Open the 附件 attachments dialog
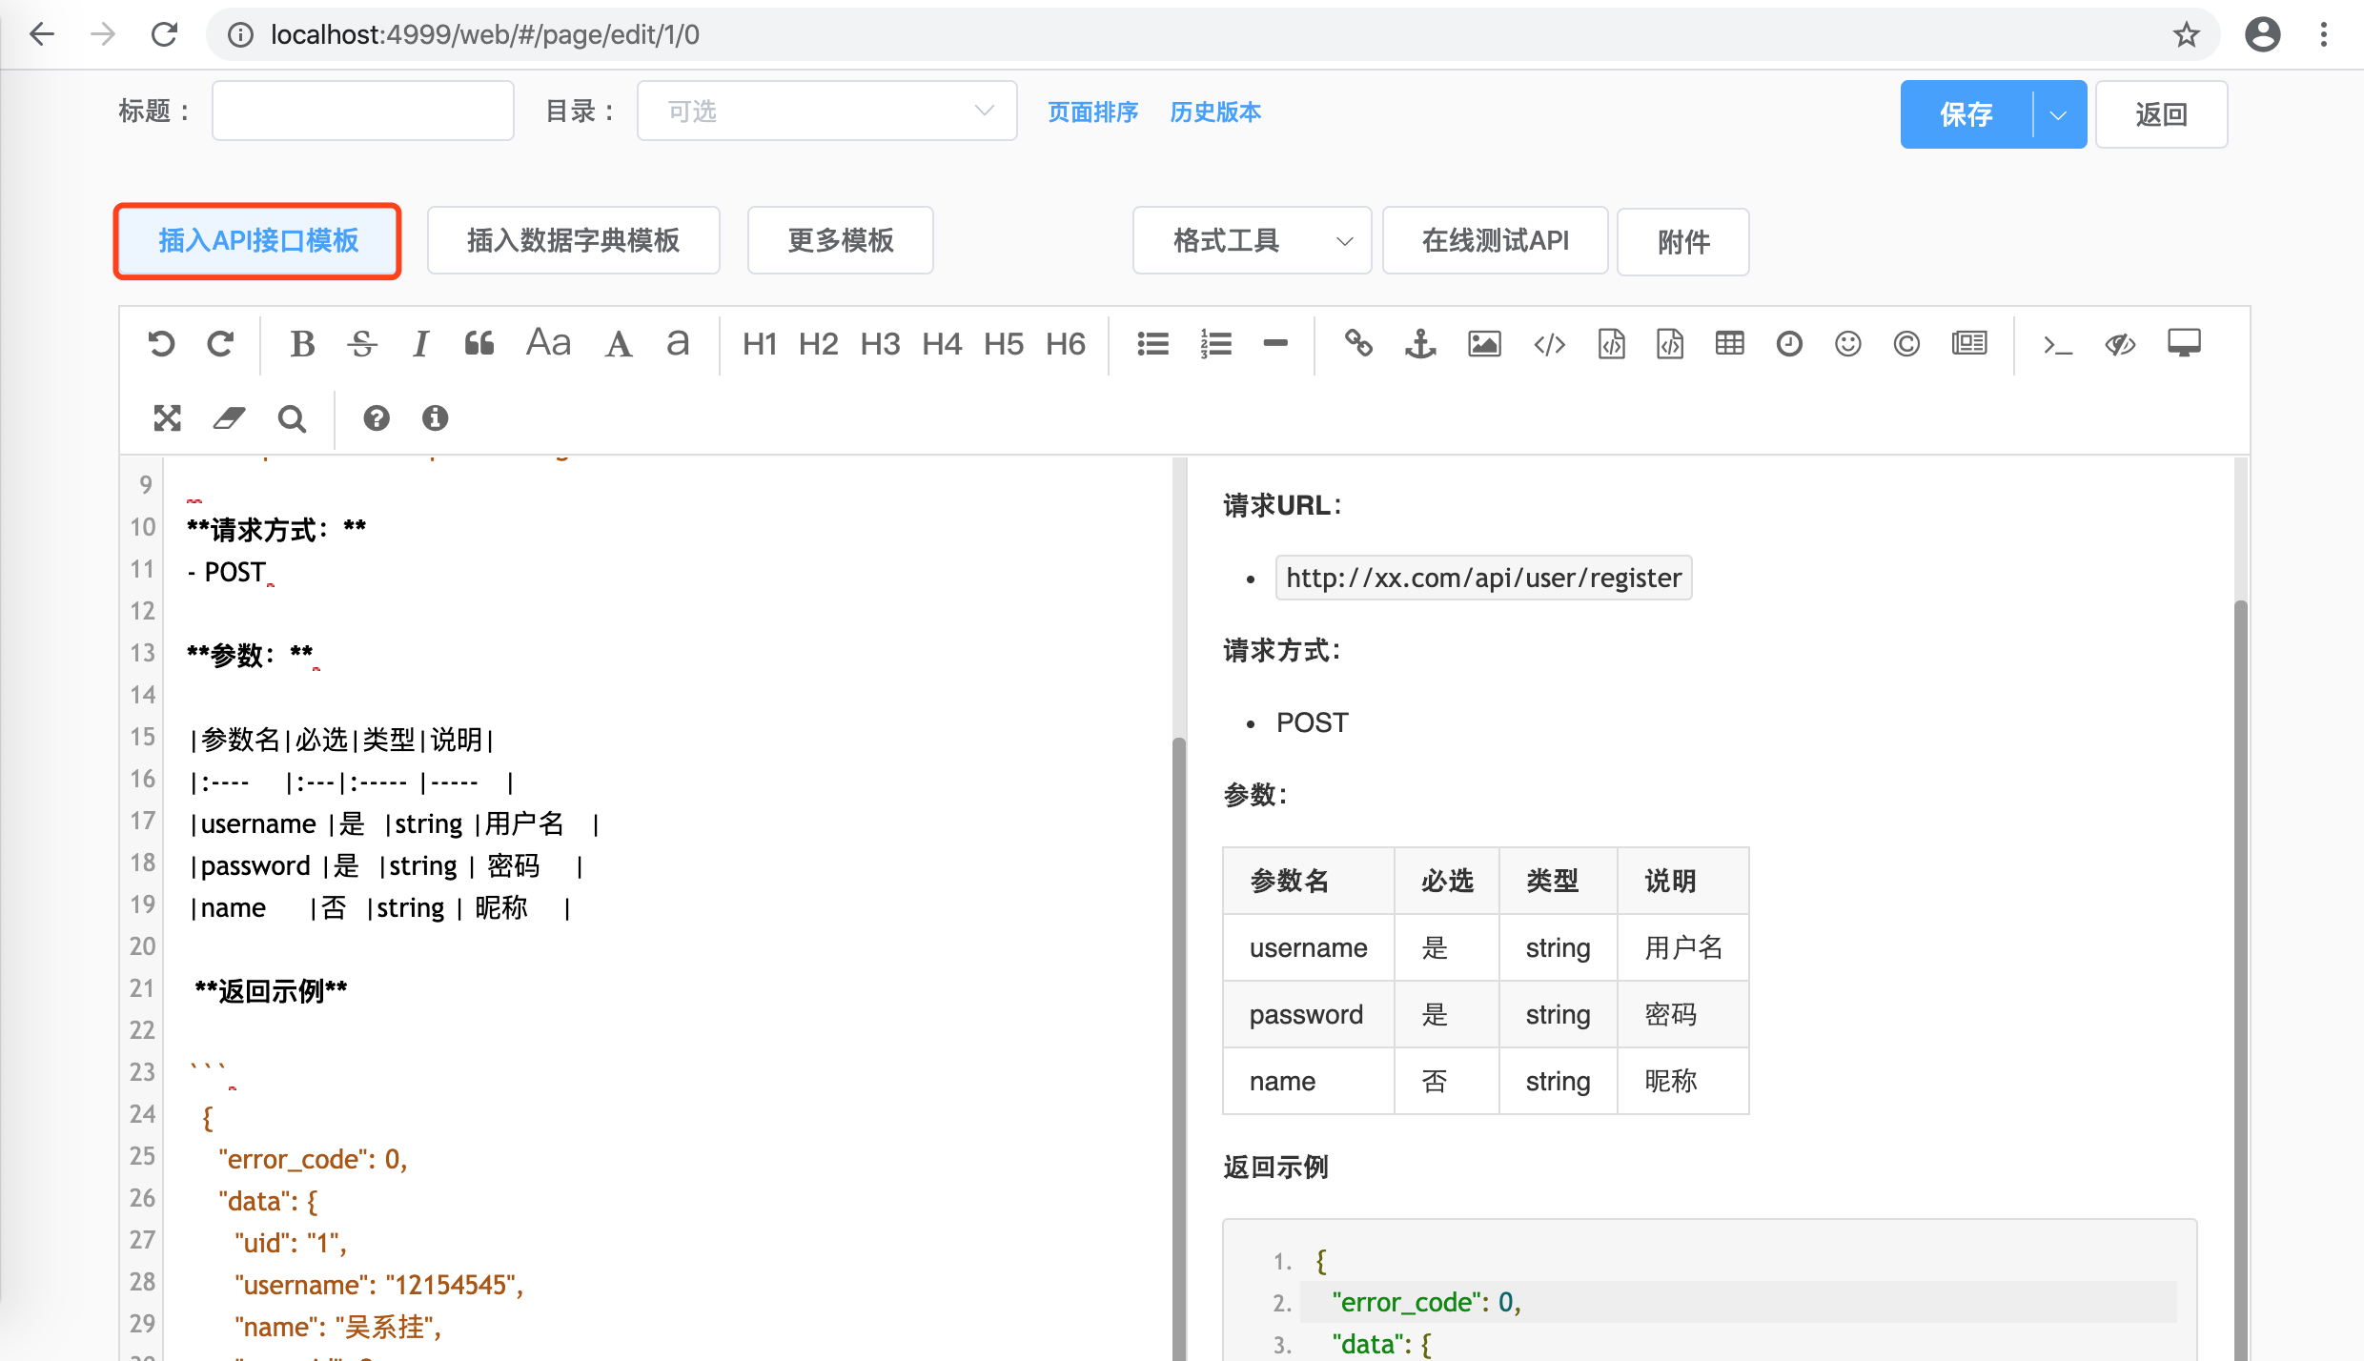 pyautogui.click(x=1682, y=242)
